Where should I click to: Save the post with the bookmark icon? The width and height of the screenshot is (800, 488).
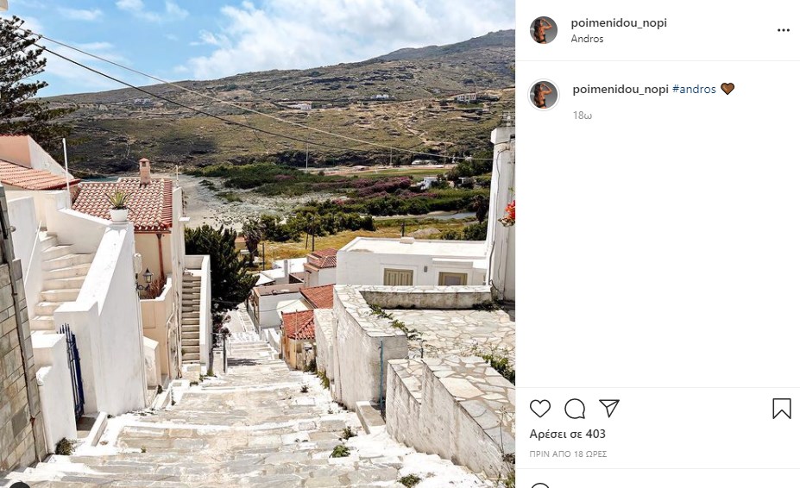tap(782, 409)
